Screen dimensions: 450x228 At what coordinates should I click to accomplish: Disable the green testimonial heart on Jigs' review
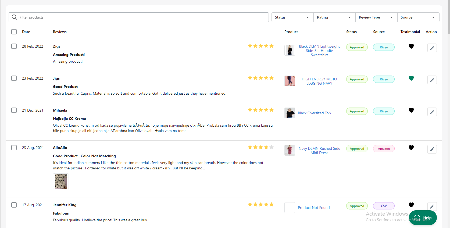pos(411,78)
